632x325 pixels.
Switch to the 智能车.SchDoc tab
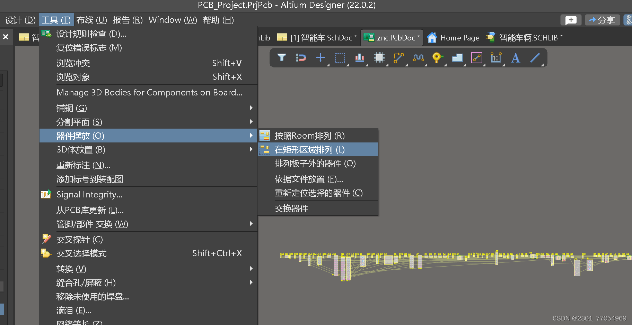pos(317,37)
